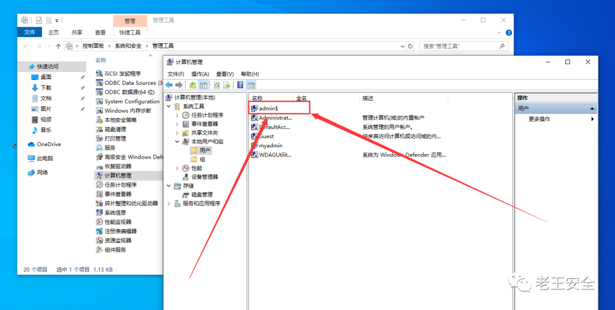Toggle show/hide action pane toolbar button
The width and height of the screenshot is (615, 310).
point(251,85)
